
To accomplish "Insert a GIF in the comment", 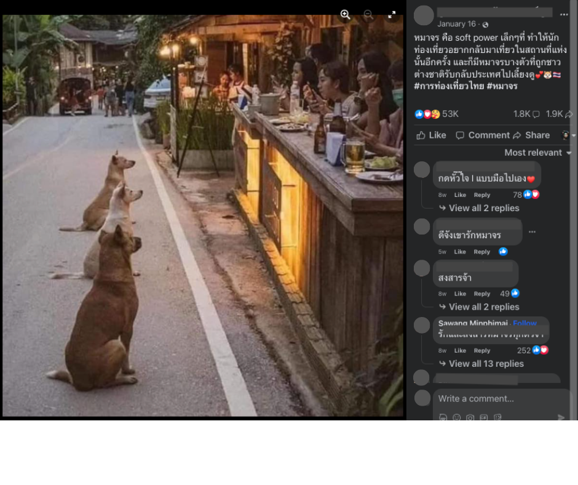I will pos(484,417).
